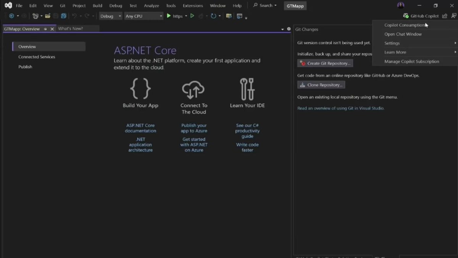The height and width of the screenshot is (258, 458).
Task: Click the Visual Studio logo icon
Action: click(x=8, y=5)
